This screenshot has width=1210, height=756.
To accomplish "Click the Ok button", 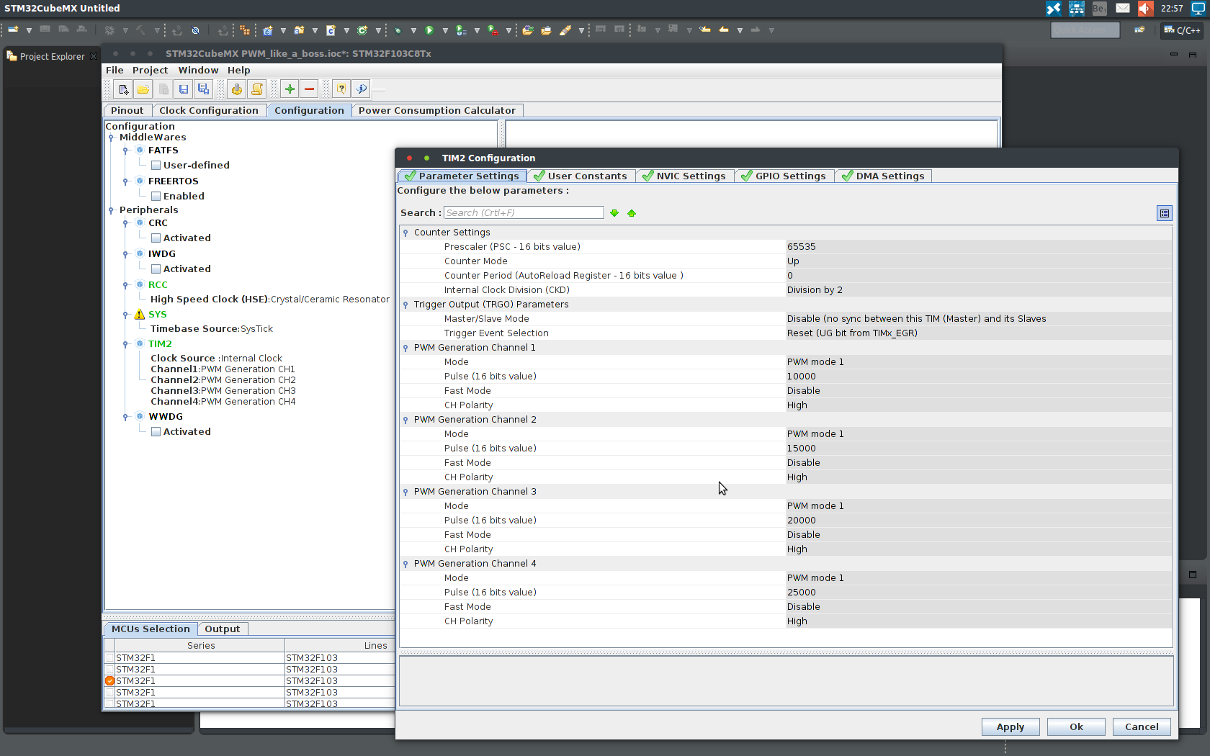I will (x=1076, y=727).
